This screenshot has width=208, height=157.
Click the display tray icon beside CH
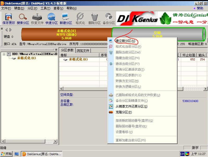tap(187, 154)
